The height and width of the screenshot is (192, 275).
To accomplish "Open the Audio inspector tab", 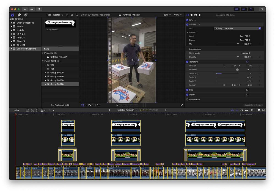I will 192,15.
